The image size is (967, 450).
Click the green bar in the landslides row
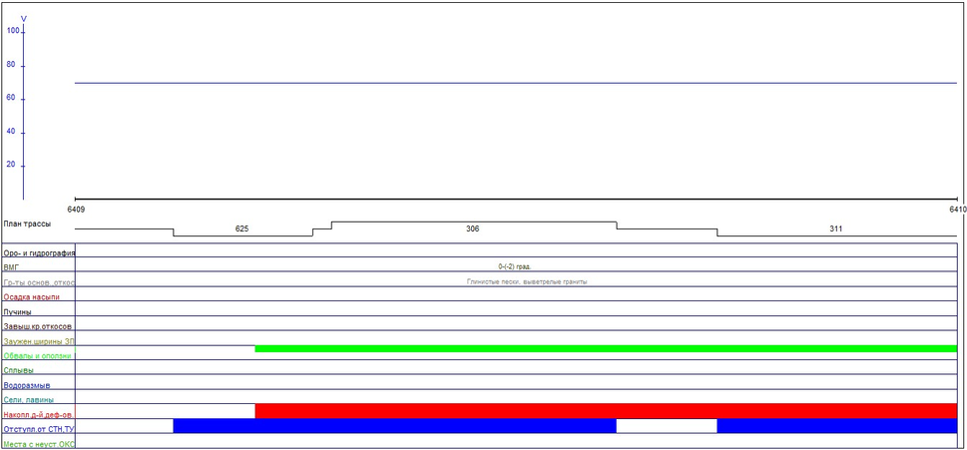[606, 349]
